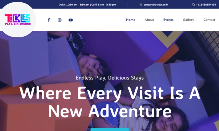The image size is (219, 131).
Task: Click the email envelope icon
Action: pos(141,5)
